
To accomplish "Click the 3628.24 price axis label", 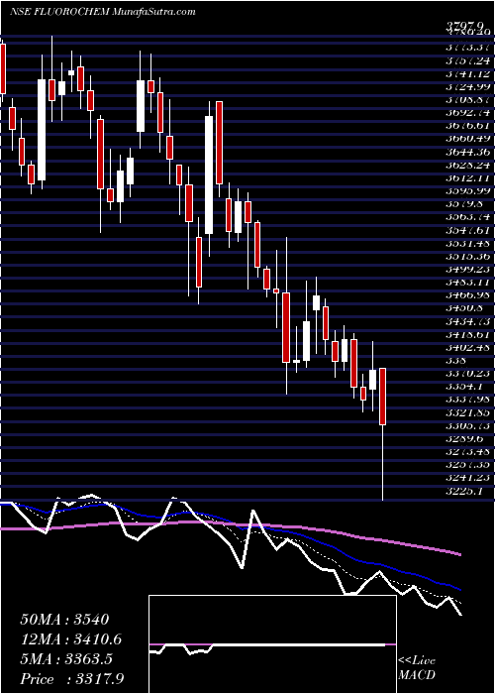I will 470,166.
